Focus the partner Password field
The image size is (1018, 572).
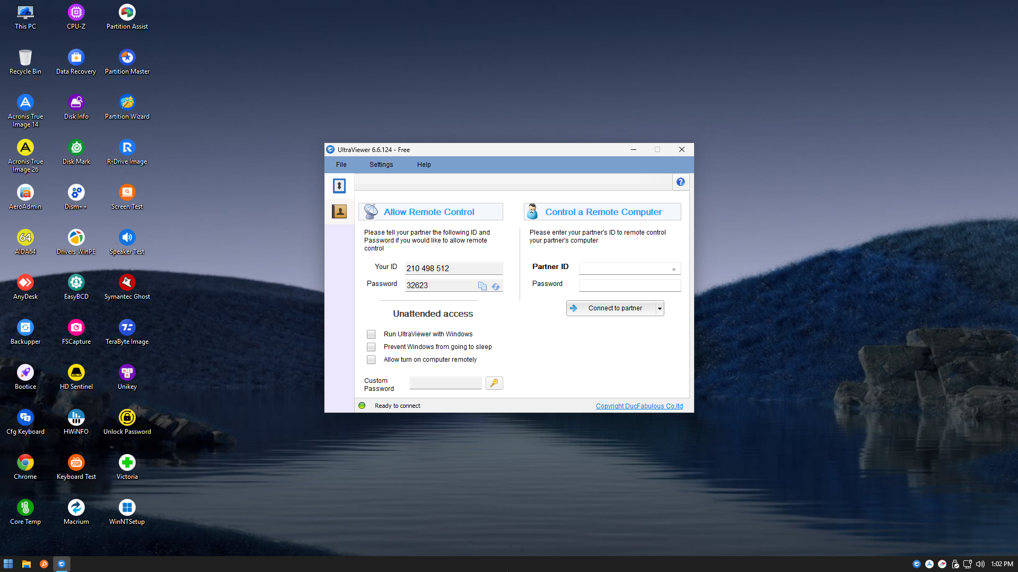[630, 285]
